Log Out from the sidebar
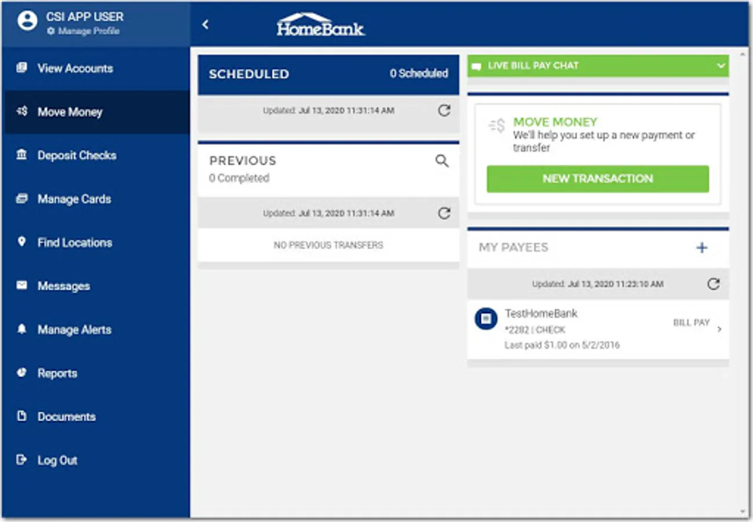Screen dimensions: 753x522 pos(97,460)
